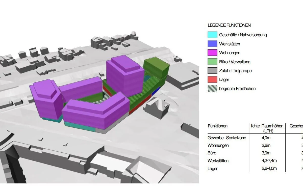Click the 3,0m Büro height value
This screenshot has height=191, width=303.
pyautogui.click(x=266, y=153)
